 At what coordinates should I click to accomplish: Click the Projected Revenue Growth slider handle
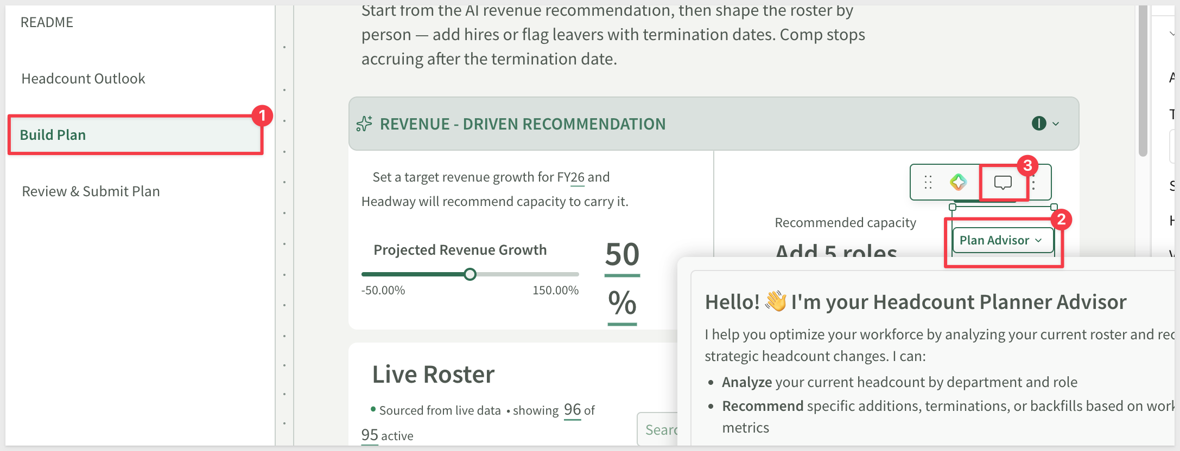tap(470, 274)
